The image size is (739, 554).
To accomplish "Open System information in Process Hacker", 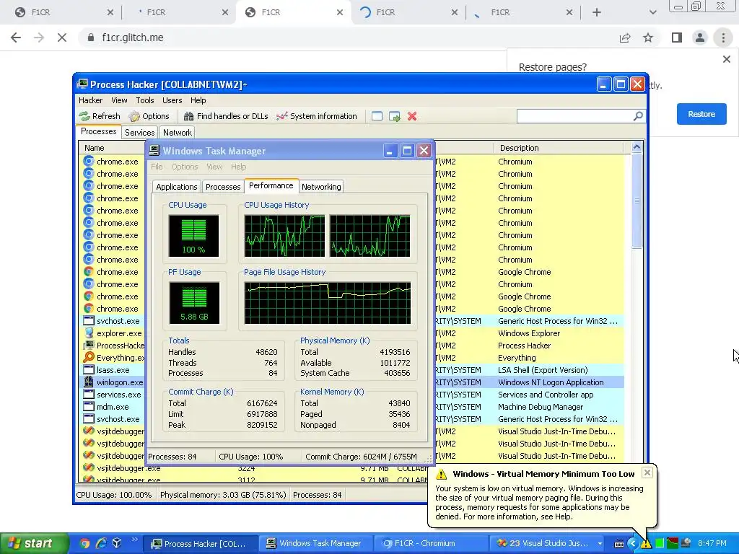I will (x=317, y=116).
